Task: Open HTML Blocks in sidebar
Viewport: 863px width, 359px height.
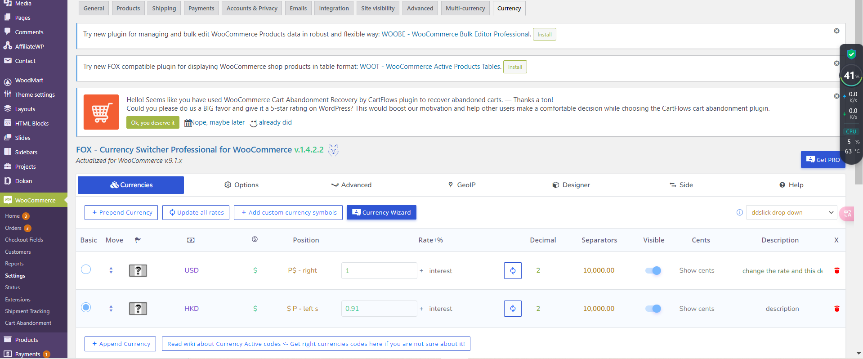Action: pyautogui.click(x=31, y=123)
